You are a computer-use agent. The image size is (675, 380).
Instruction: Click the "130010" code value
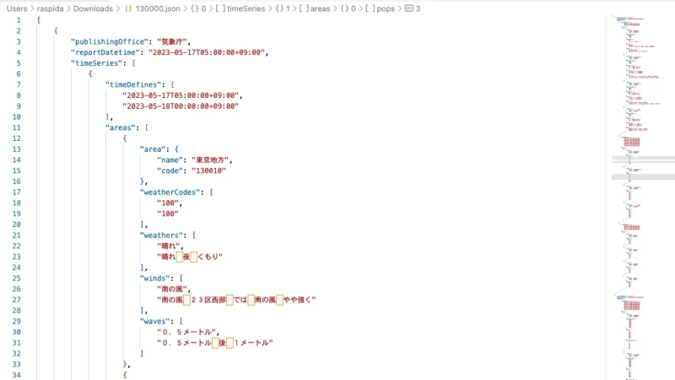point(208,171)
